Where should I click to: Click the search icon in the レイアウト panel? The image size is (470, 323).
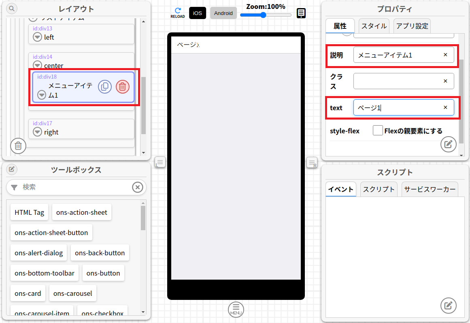[x=12, y=8]
